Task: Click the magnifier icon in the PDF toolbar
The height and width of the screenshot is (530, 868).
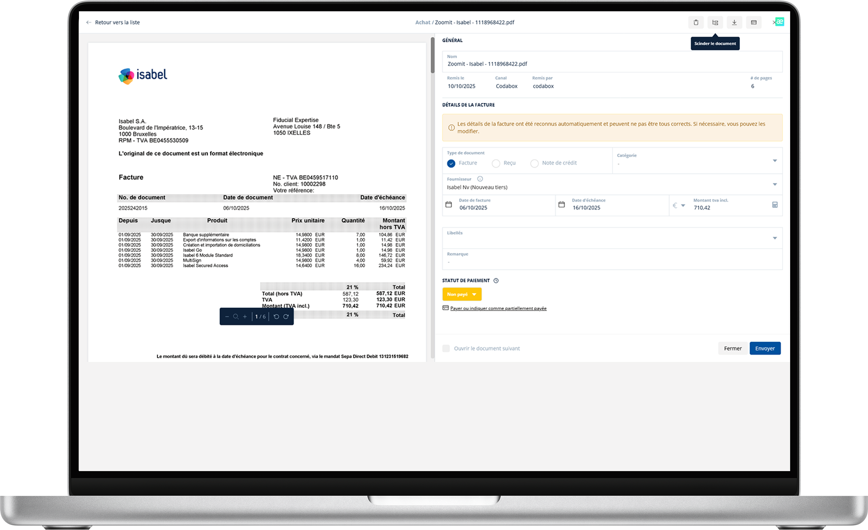Action: tap(236, 317)
